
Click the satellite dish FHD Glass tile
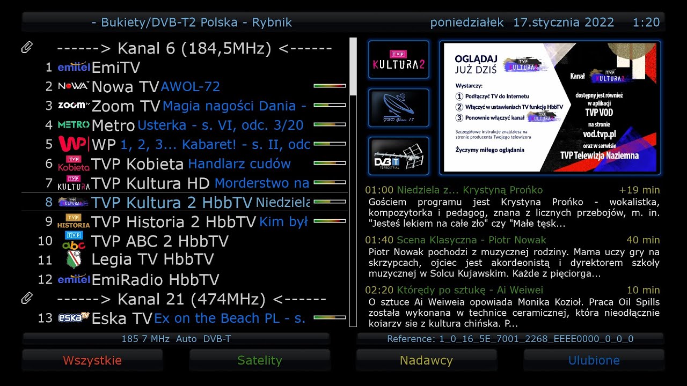(x=399, y=108)
